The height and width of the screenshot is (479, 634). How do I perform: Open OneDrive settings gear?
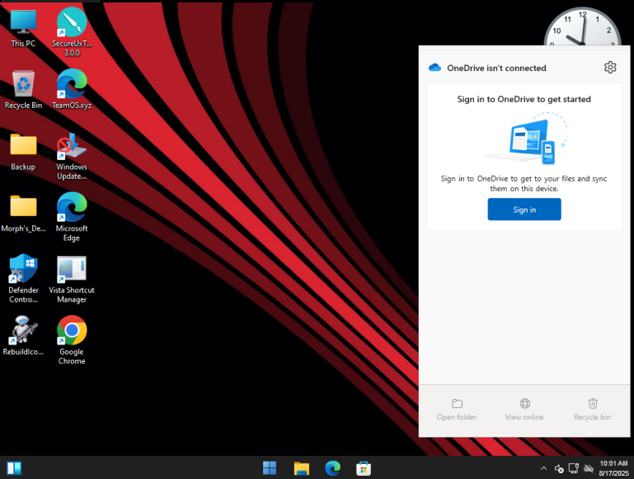tap(610, 68)
